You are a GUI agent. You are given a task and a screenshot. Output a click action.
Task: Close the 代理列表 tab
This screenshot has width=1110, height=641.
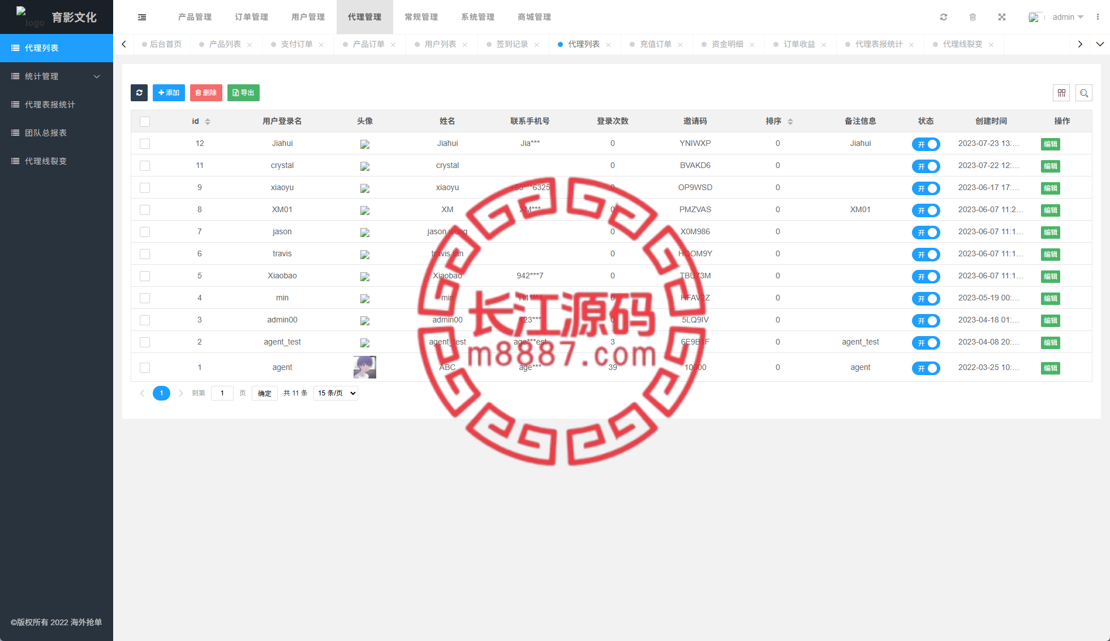tap(609, 45)
